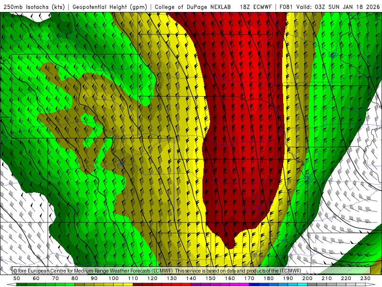The image size is (382, 287).
Task: Click the dark gray swatch right of 200
Action: click(x=312, y=285)
